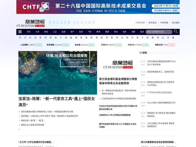Select the 粤 region link
The image size is (196, 147).
(x=40, y=38)
